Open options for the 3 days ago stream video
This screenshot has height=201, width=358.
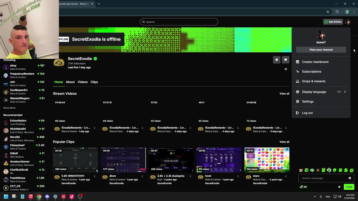[190, 128]
